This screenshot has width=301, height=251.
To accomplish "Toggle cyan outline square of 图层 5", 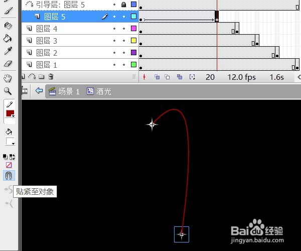I will (x=133, y=17).
